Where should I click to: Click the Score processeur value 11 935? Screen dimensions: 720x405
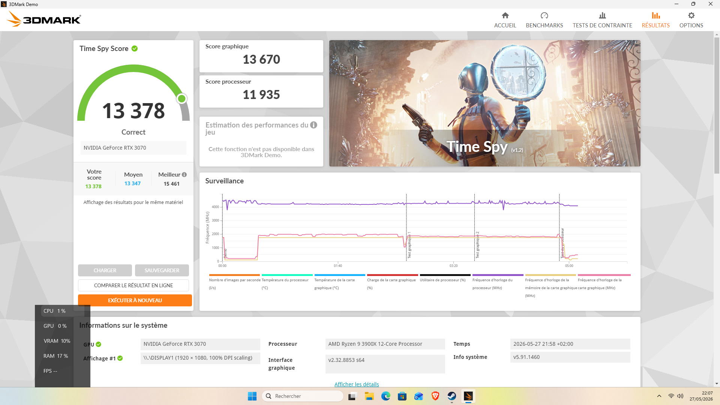click(x=261, y=94)
